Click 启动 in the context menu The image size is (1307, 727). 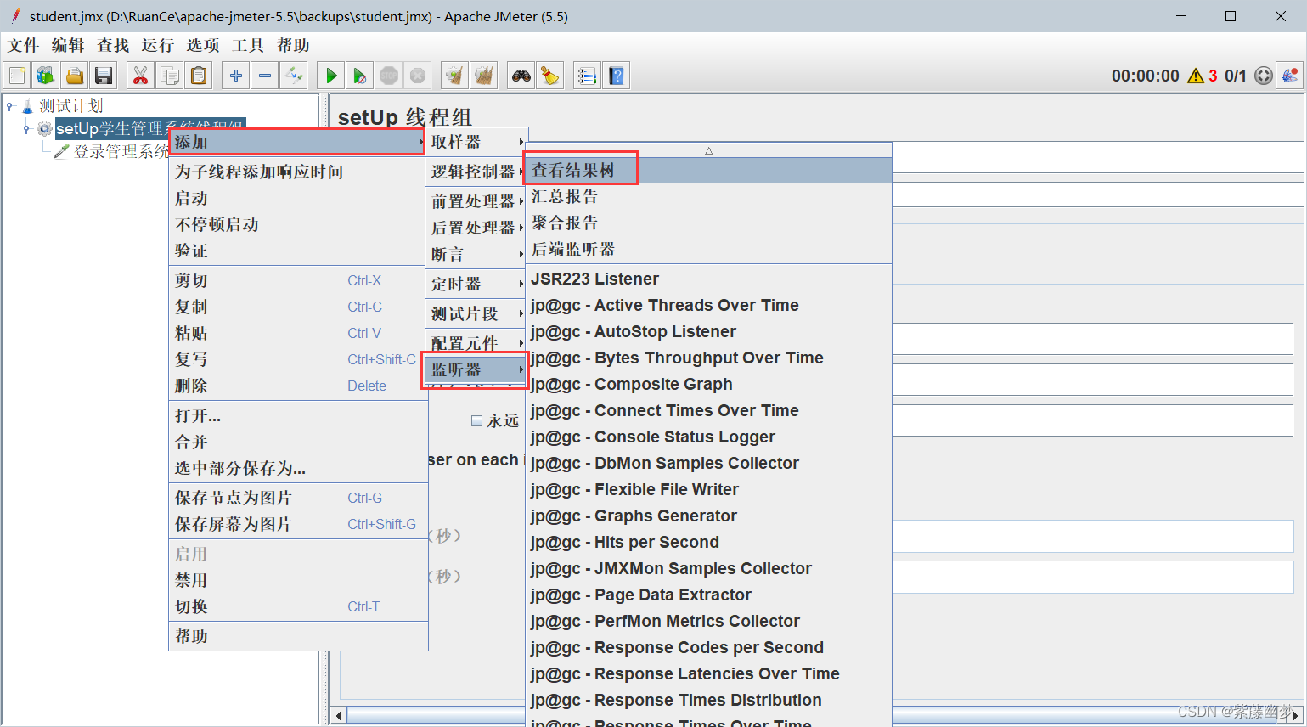click(298, 198)
